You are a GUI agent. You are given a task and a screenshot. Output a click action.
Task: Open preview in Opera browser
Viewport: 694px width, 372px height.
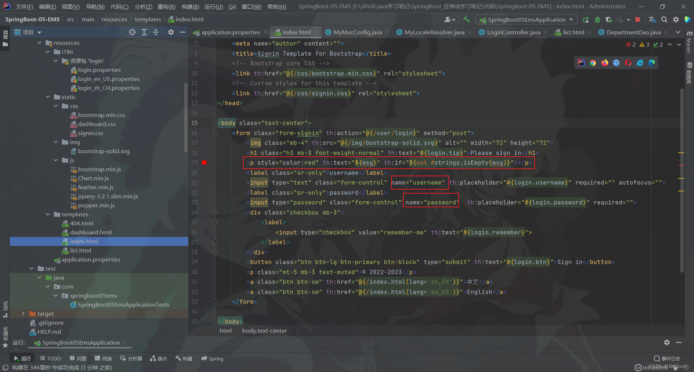tap(628, 63)
